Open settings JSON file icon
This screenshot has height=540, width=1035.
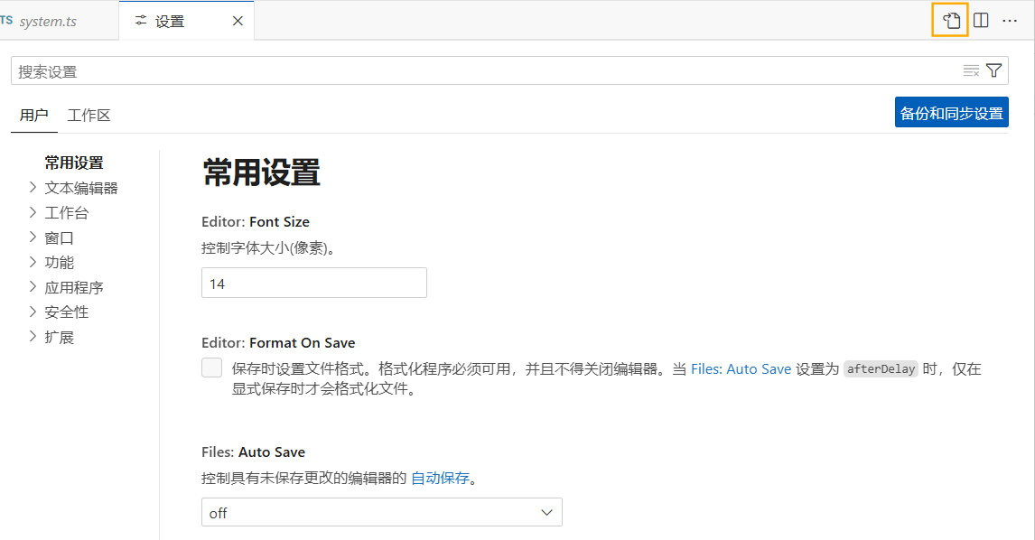pyautogui.click(x=950, y=21)
